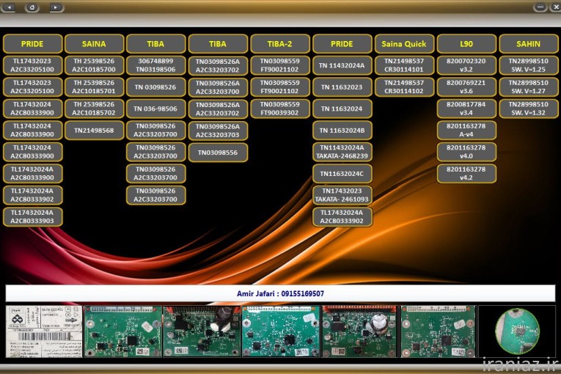Select TN21498568 under SAINA
Screen dimensions: 561x374
click(x=94, y=131)
